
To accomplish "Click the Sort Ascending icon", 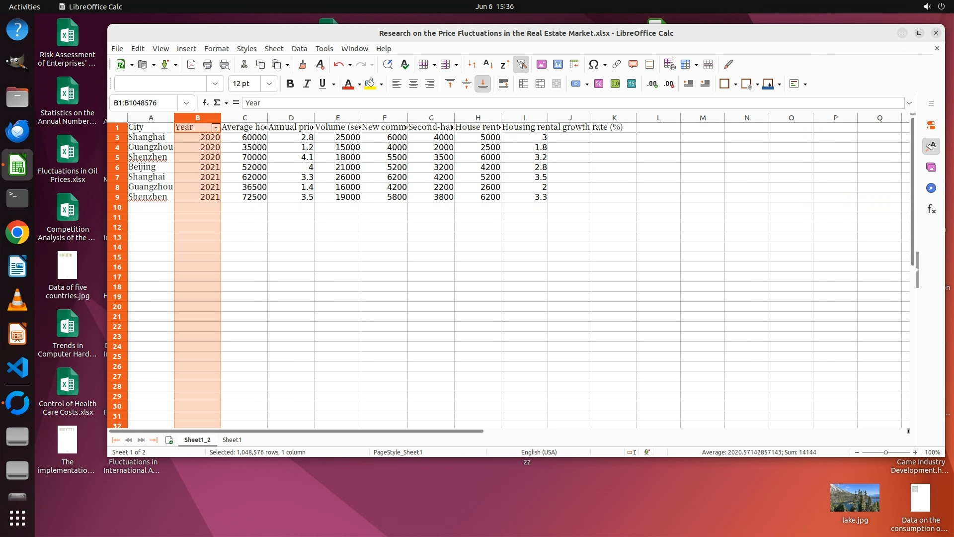I will click(488, 64).
